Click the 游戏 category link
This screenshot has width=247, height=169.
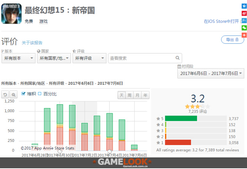click(43, 21)
